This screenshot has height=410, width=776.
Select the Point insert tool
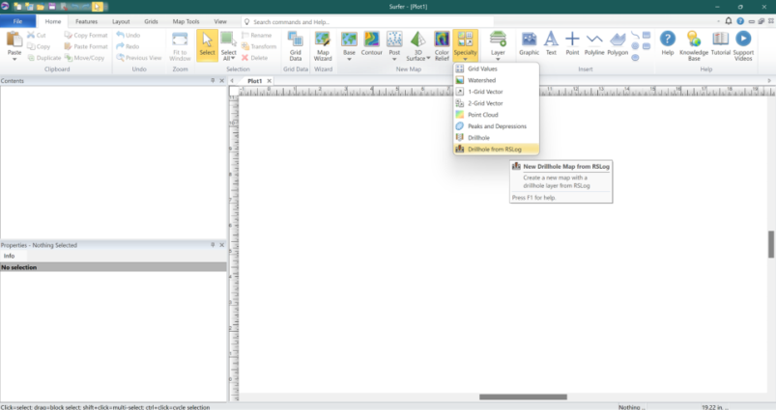point(572,43)
